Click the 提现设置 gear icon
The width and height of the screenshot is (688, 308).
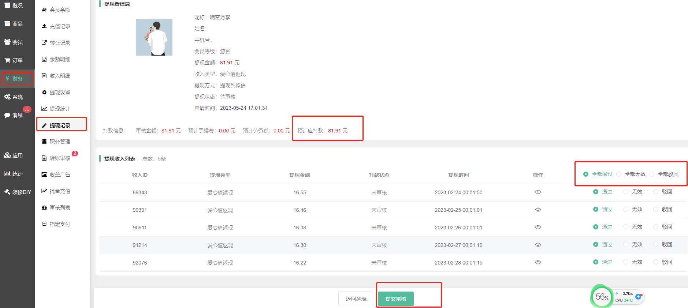44,92
